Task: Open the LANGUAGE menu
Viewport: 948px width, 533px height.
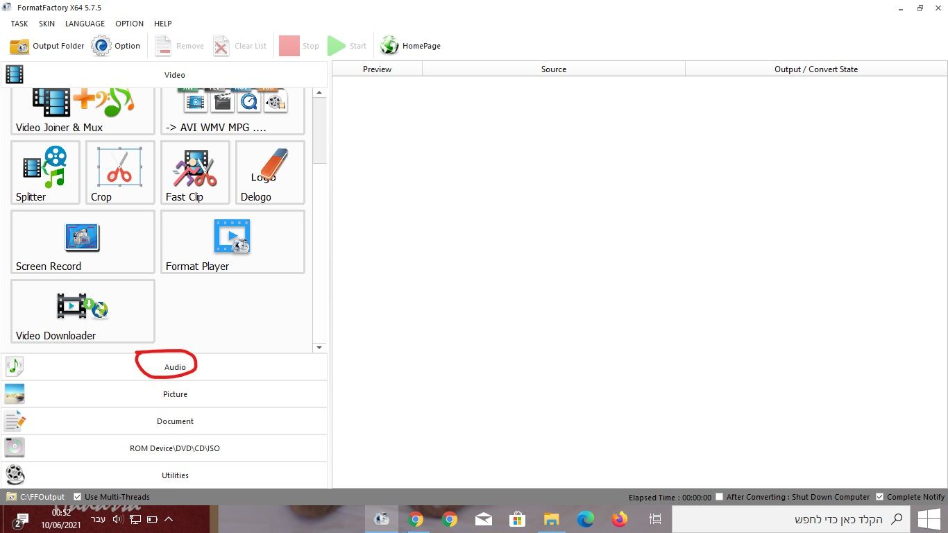Action: click(x=85, y=24)
